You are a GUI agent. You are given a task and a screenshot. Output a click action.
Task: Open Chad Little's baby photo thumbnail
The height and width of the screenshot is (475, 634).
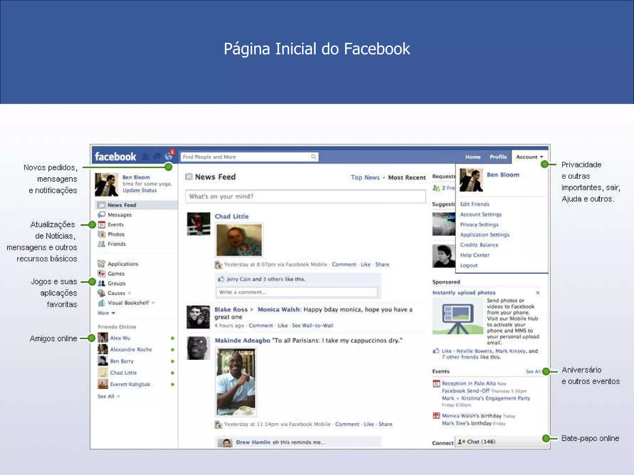pos(239,240)
